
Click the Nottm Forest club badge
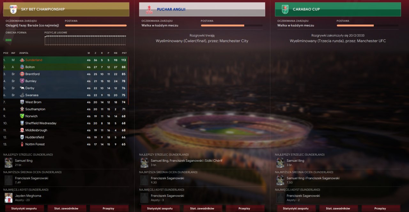[22, 144]
